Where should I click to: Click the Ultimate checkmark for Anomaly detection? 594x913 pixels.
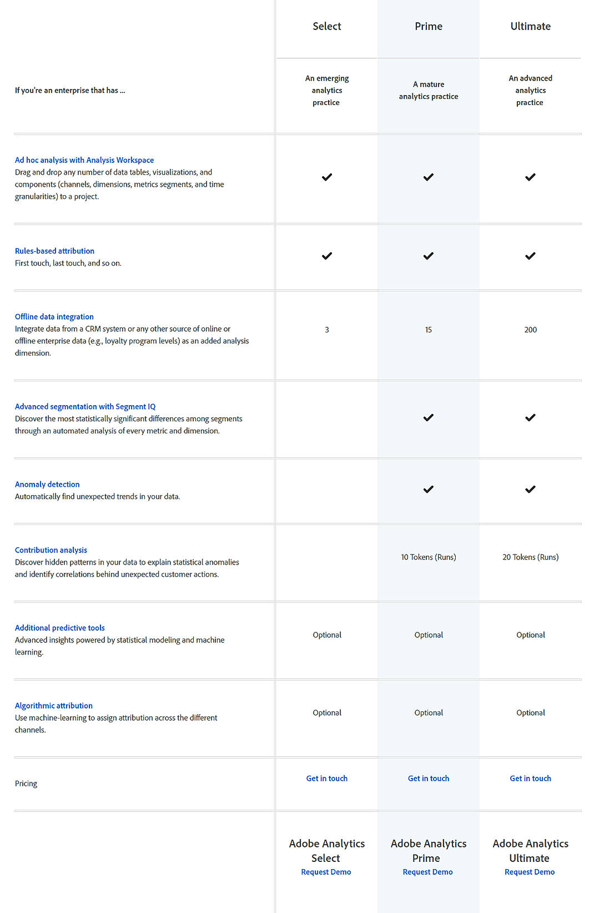click(530, 490)
